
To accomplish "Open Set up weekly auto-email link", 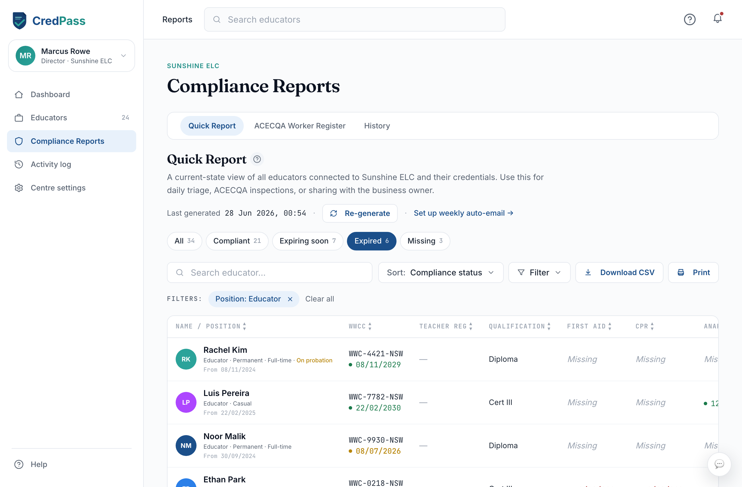I will point(463,213).
